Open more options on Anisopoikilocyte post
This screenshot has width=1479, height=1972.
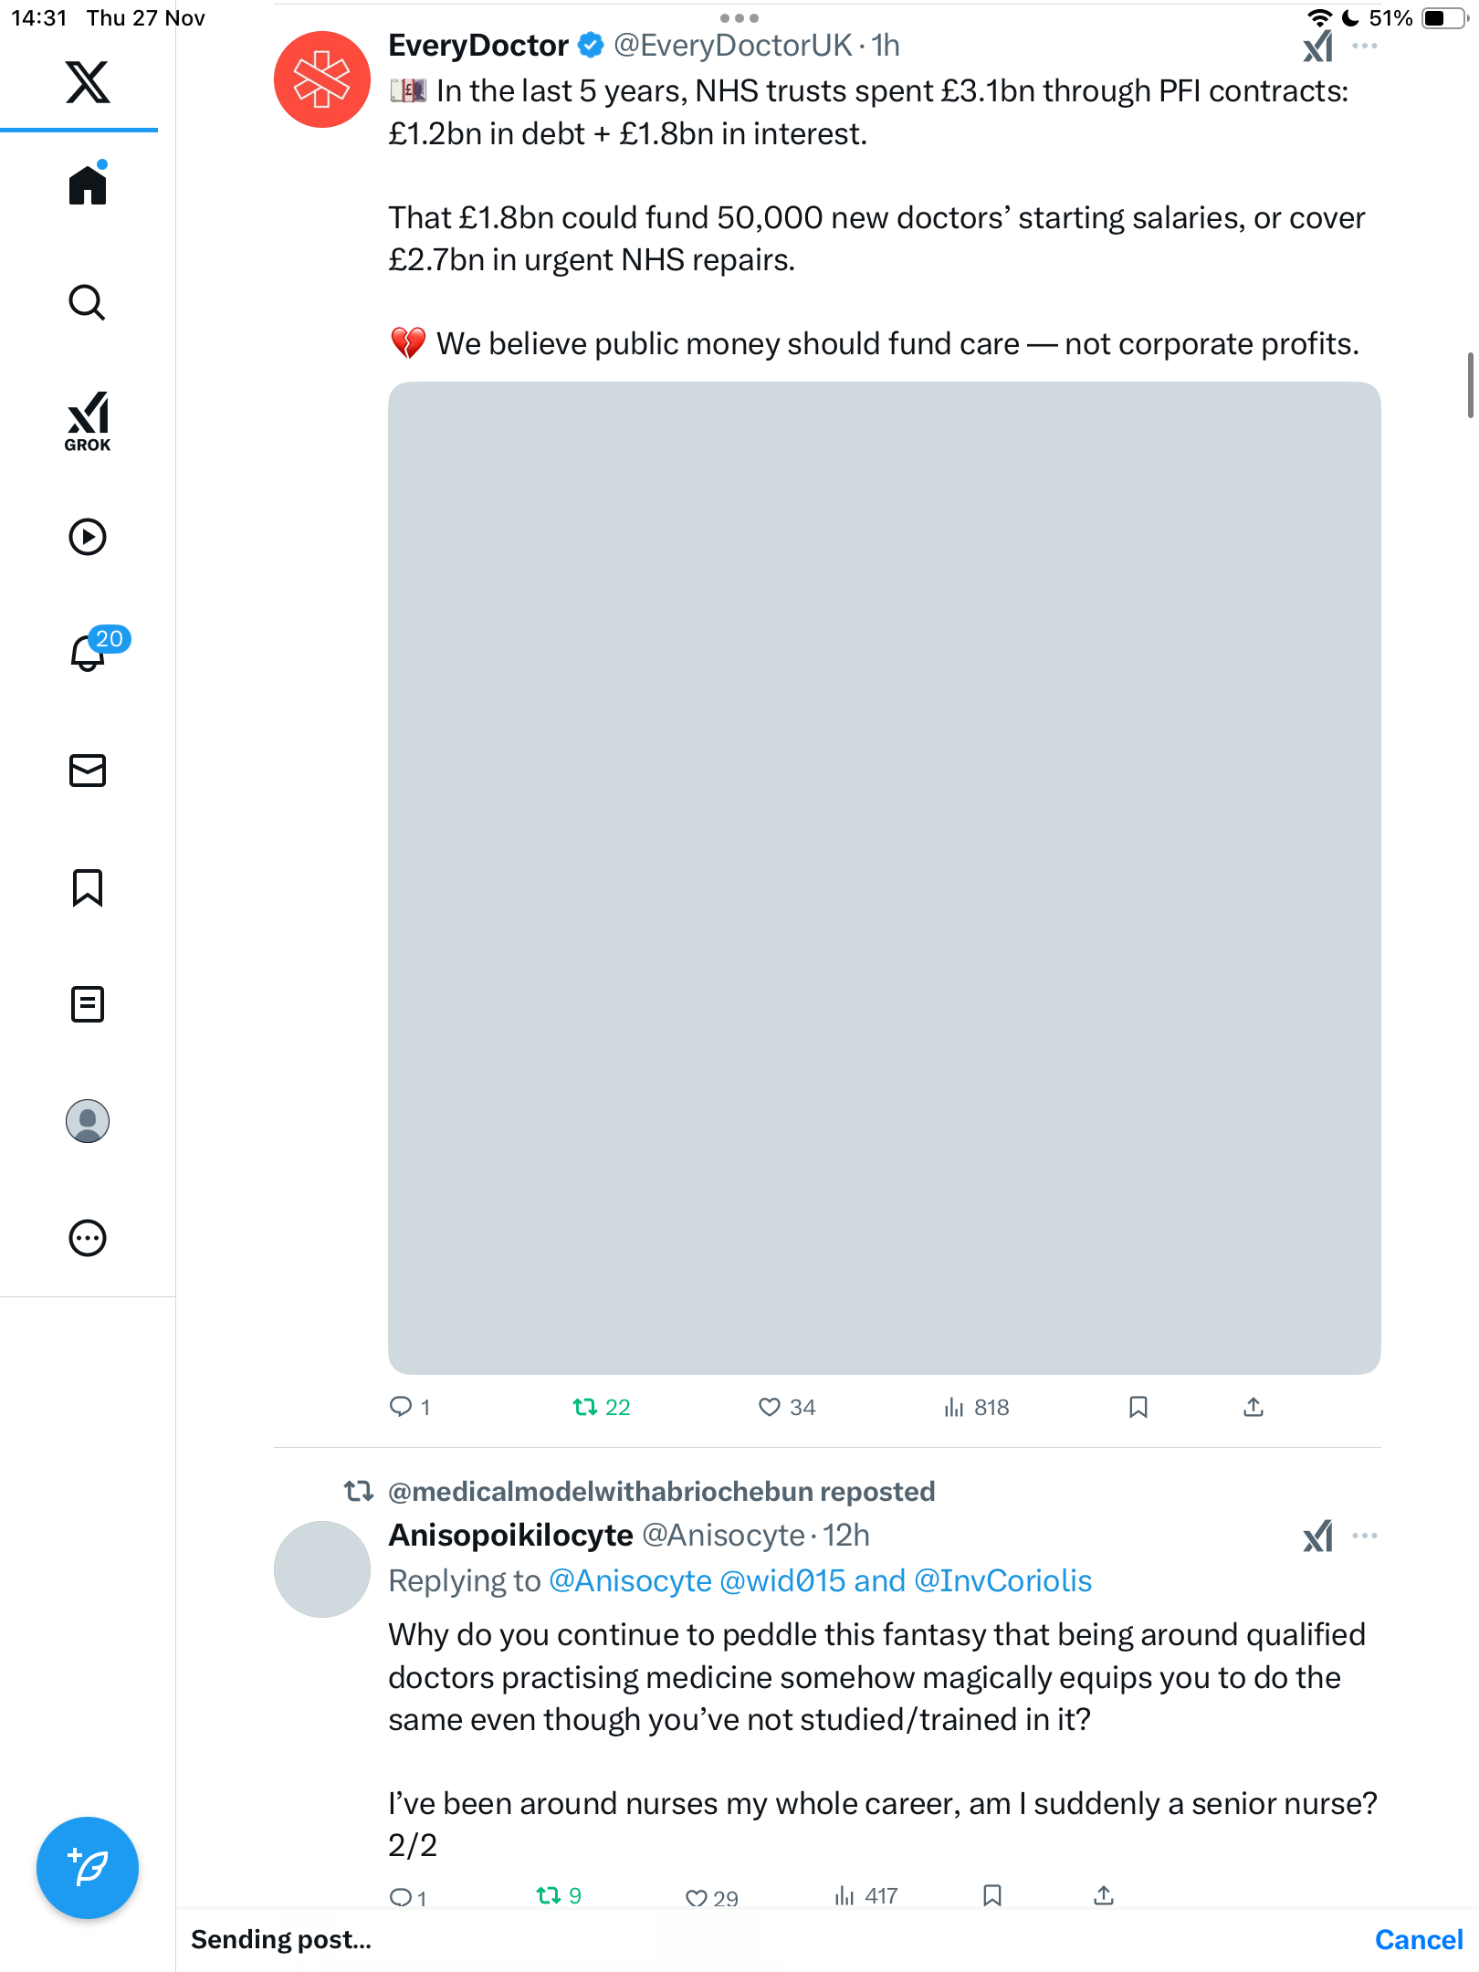click(1365, 1536)
